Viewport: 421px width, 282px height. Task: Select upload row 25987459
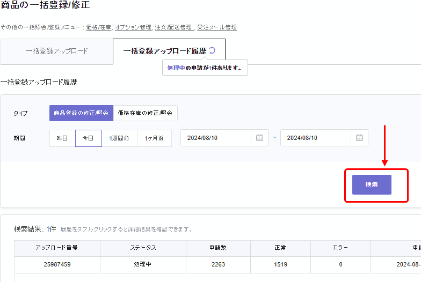click(x=57, y=264)
